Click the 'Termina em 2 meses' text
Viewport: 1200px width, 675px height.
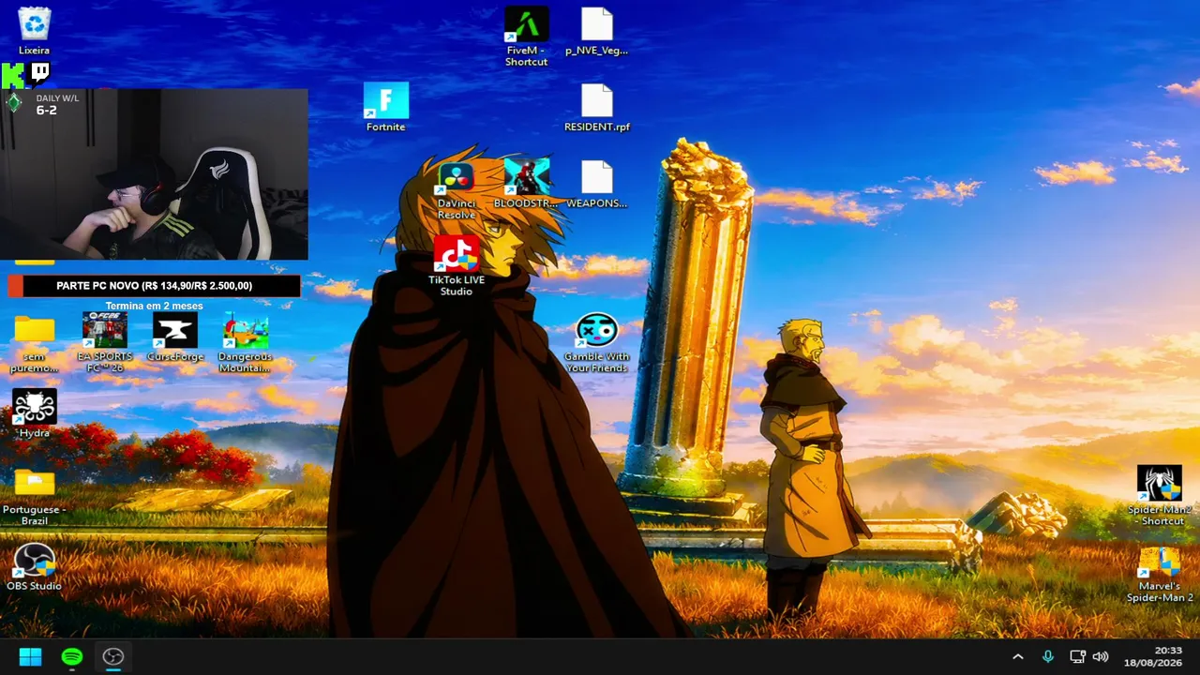pos(154,306)
